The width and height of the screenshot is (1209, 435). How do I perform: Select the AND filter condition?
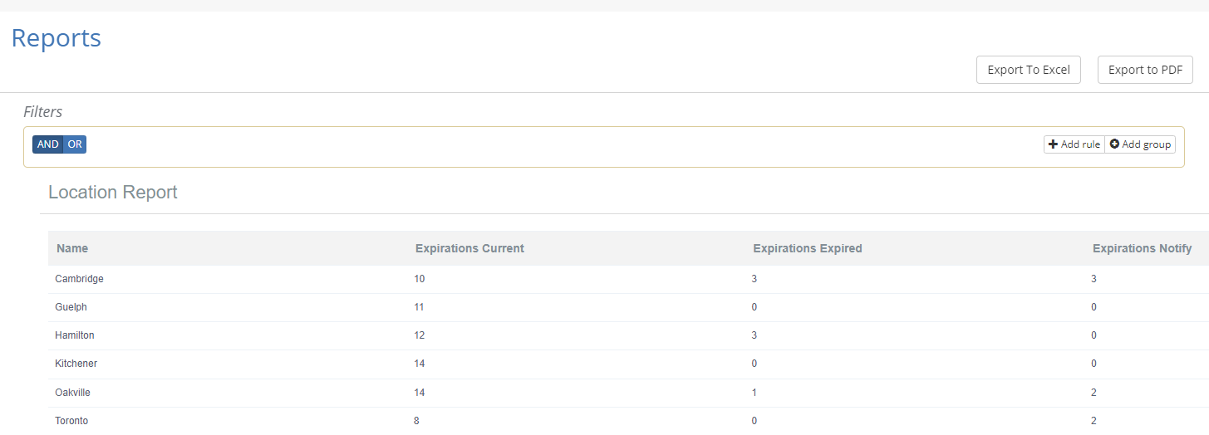pyautogui.click(x=48, y=144)
